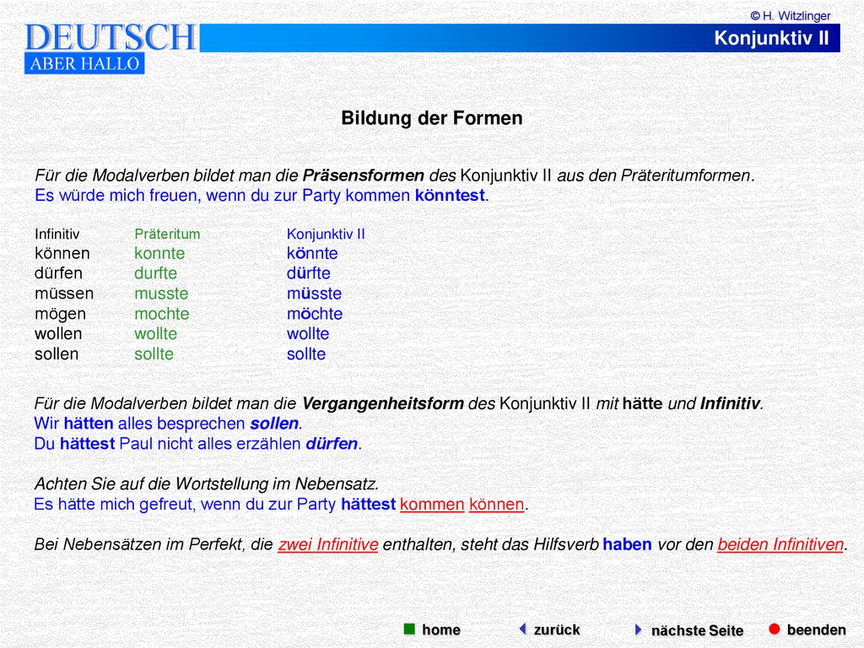Click the green Präteritum form wollte
The height and width of the screenshot is (648, 864).
[x=156, y=334]
